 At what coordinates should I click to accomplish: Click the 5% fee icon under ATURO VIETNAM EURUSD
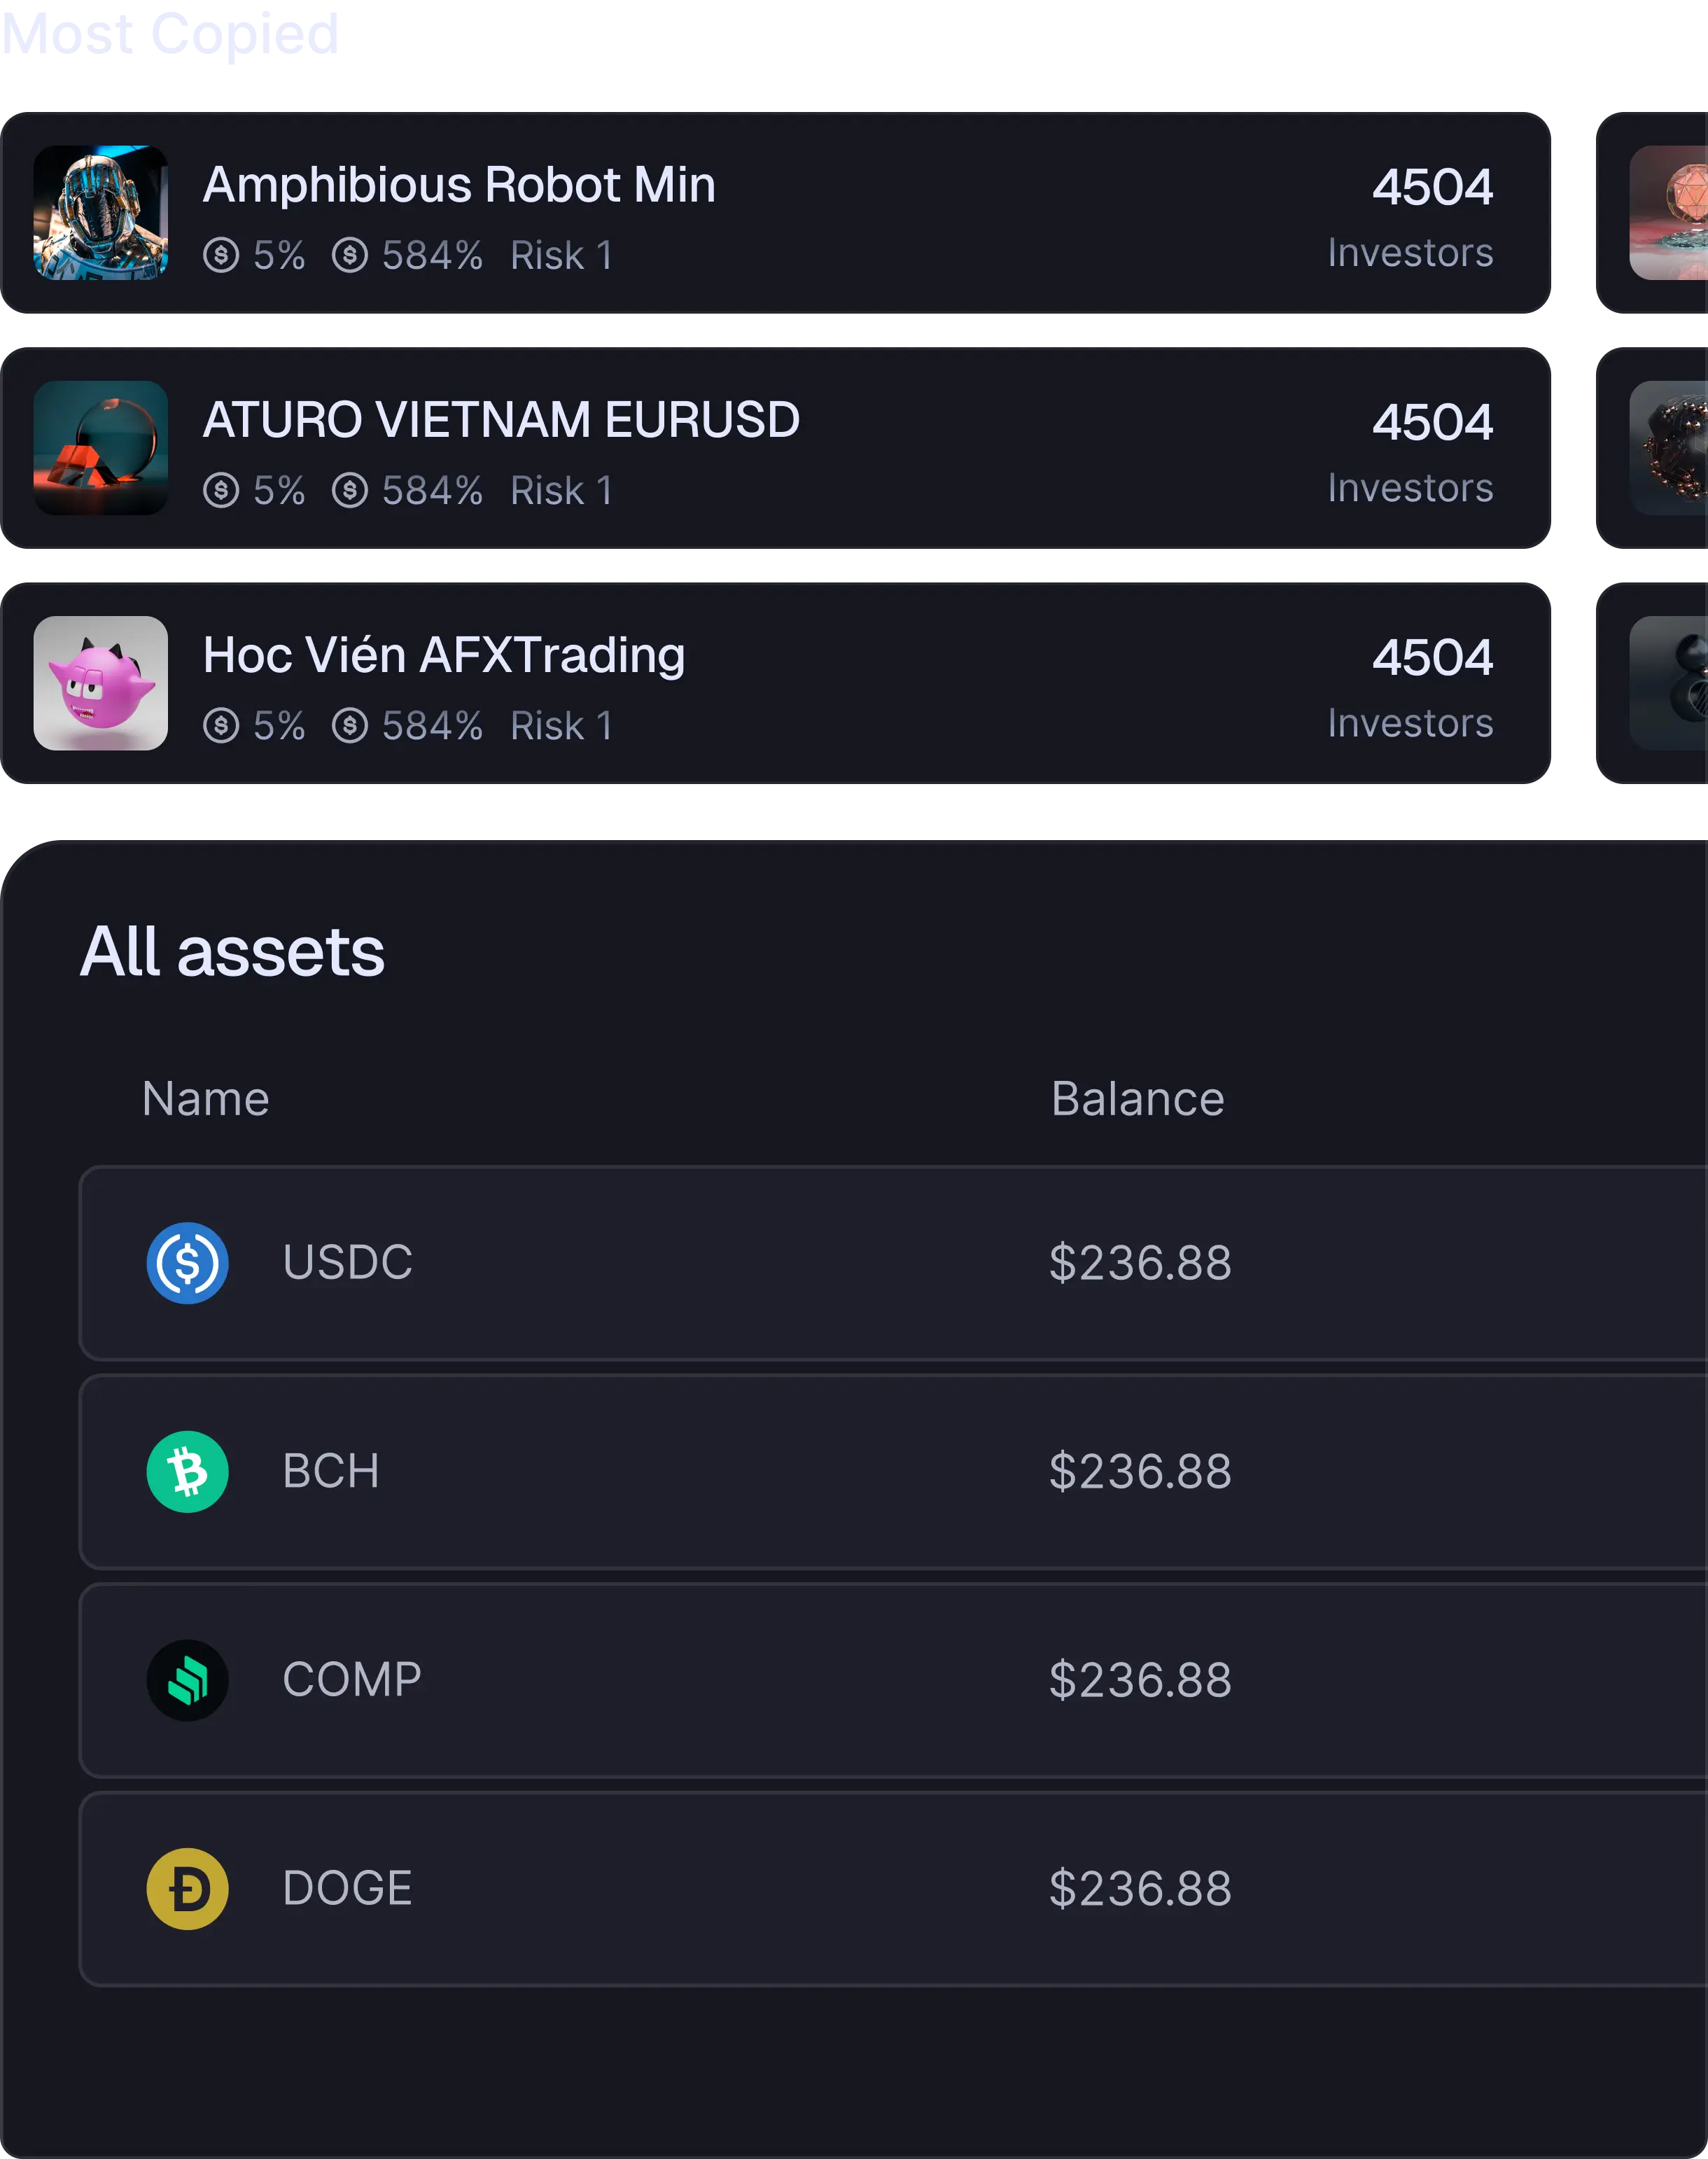coord(221,490)
